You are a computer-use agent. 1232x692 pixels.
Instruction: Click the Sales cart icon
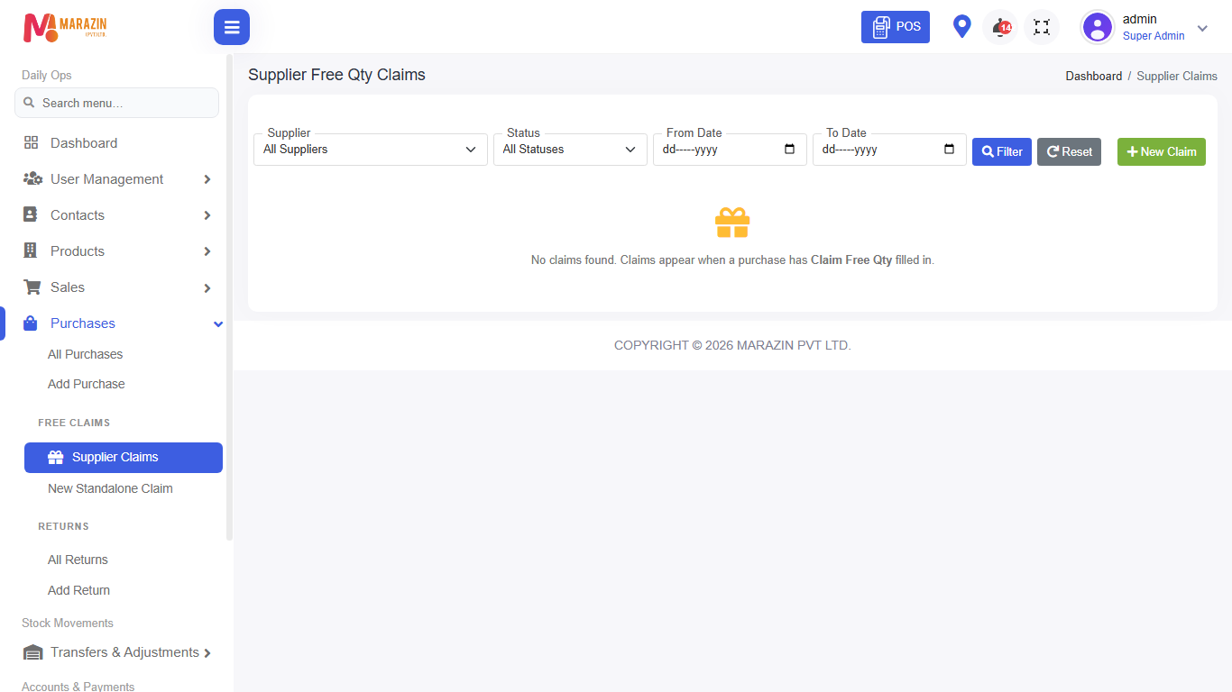[x=32, y=287]
